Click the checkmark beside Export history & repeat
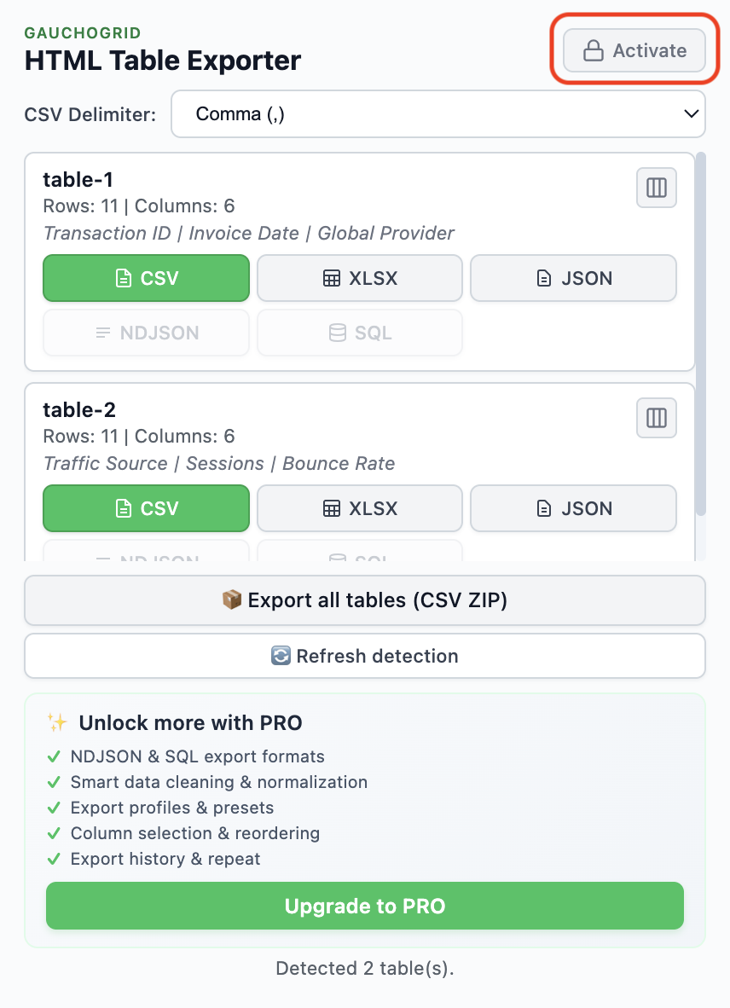This screenshot has height=1008, width=730. pyautogui.click(x=53, y=859)
